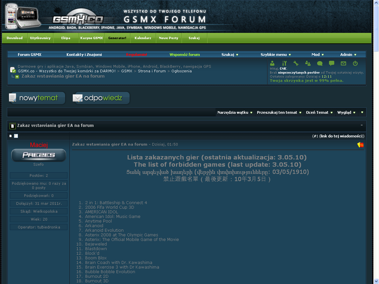Screen dimensions: 379x284
Task: Click the two-people contacts icon
Action: pyautogui.click(x=308, y=63)
